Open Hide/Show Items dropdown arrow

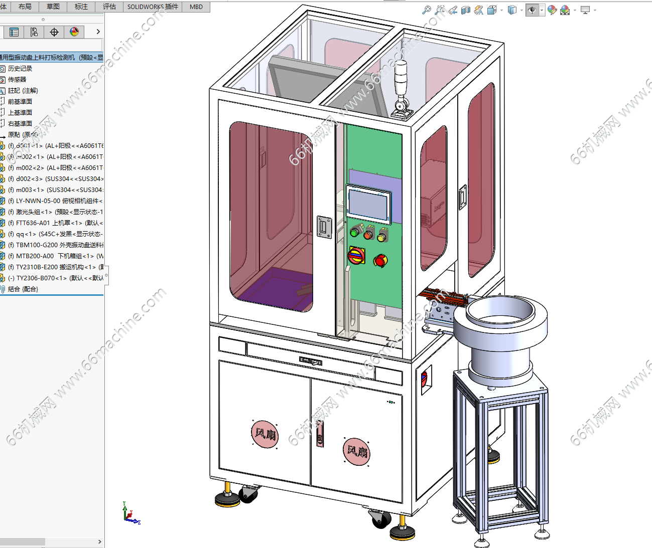coord(542,11)
